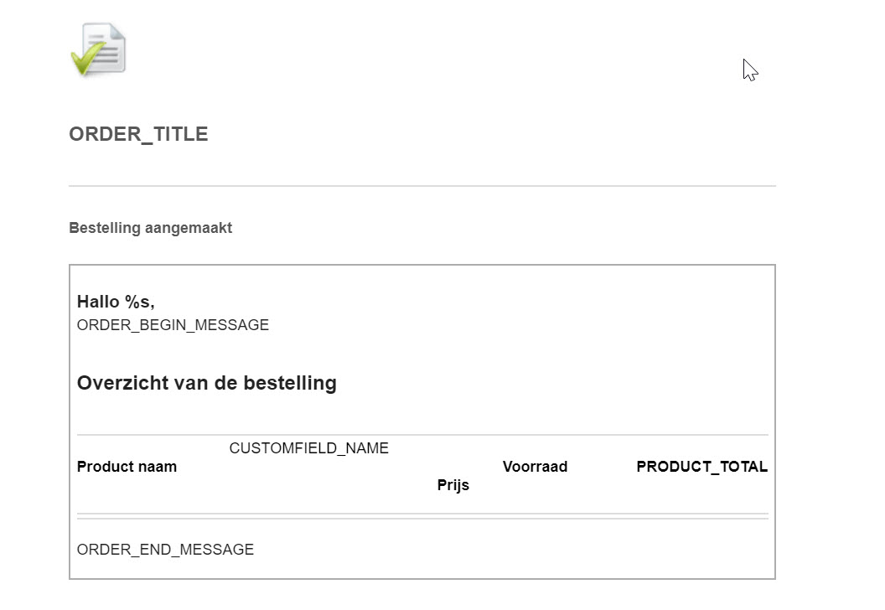Click the ORDER_END_MESSAGE placeholder
Viewport: 885px width, 610px height.
(165, 550)
